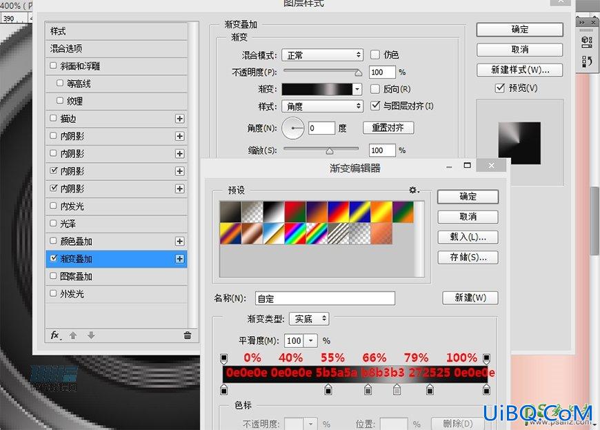Select the copper gradient preset

[x=252, y=233]
